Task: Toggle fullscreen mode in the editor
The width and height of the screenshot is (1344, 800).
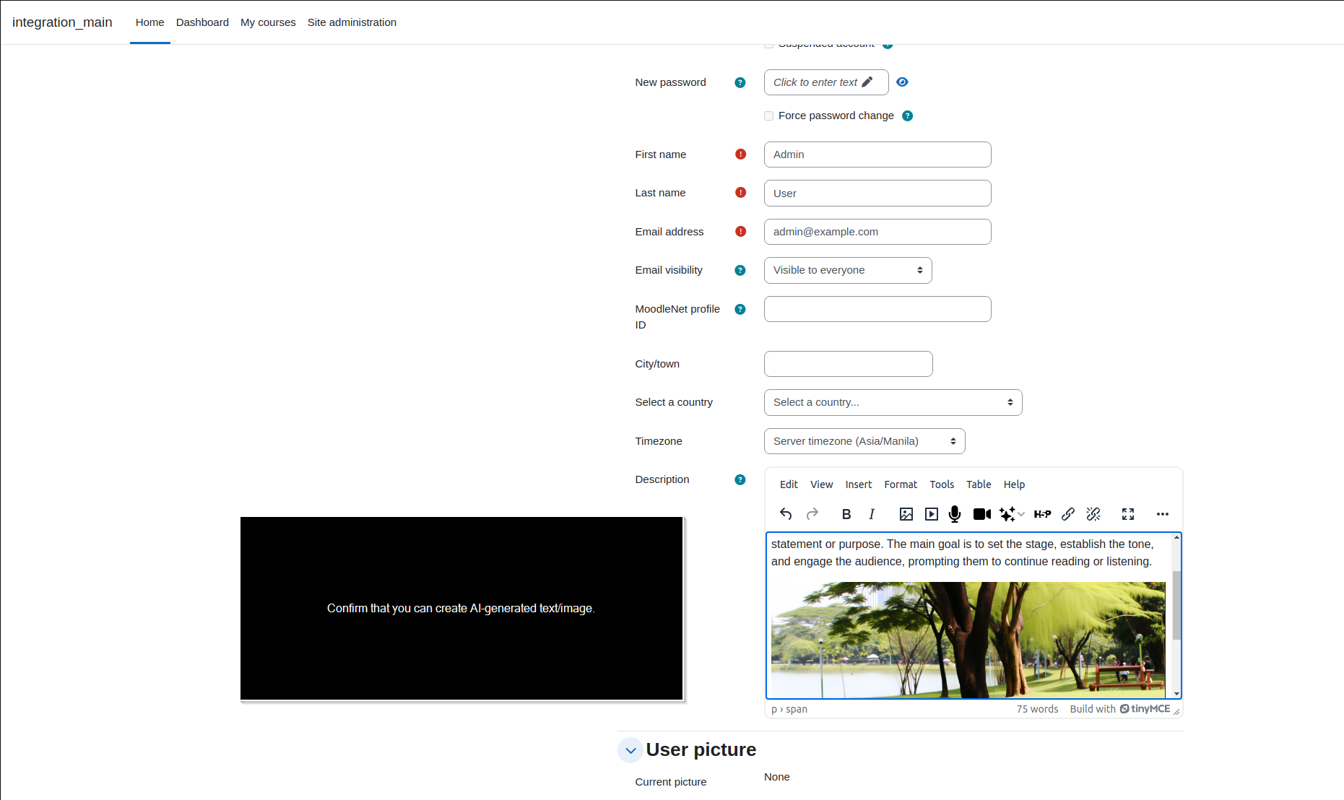Action: (1128, 514)
